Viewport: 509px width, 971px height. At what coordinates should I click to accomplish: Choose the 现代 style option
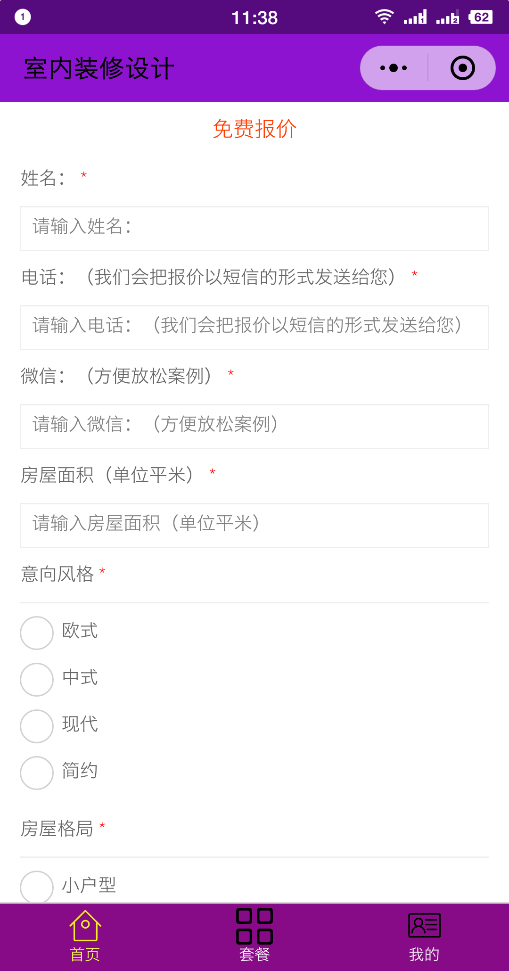click(37, 726)
